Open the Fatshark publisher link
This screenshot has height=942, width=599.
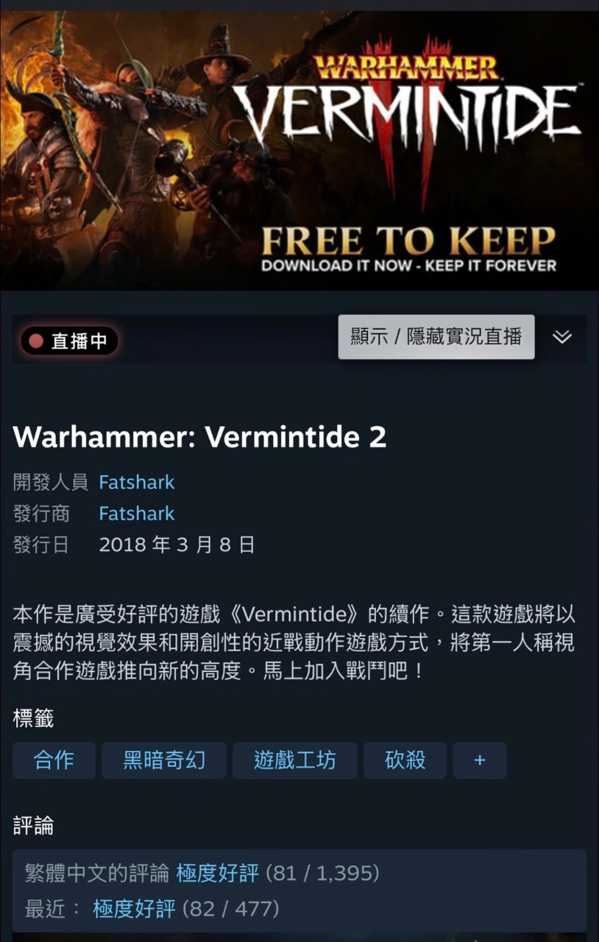(137, 514)
